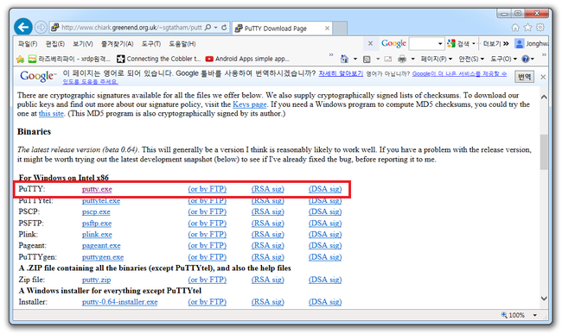This screenshot has height=334, width=562.
Task: Expand Print dropdown arrow
Action: (x=412, y=59)
